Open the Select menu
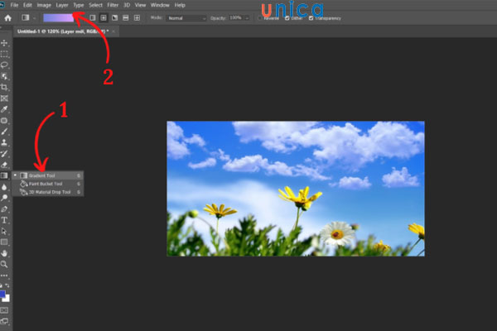 pos(95,5)
